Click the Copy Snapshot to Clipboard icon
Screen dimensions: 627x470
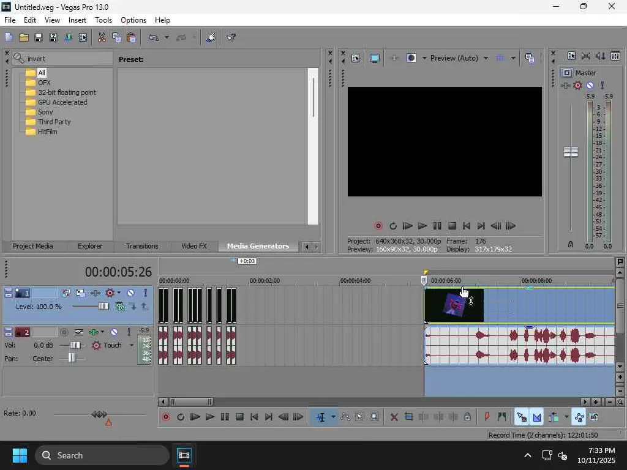(x=530, y=58)
